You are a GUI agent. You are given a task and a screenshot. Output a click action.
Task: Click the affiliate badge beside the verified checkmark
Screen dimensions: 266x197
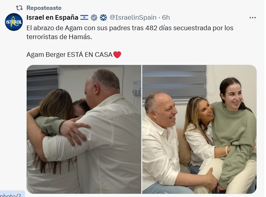pos(103,17)
